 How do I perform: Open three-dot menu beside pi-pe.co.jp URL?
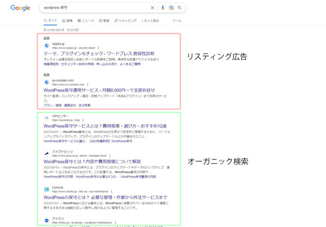110,156
